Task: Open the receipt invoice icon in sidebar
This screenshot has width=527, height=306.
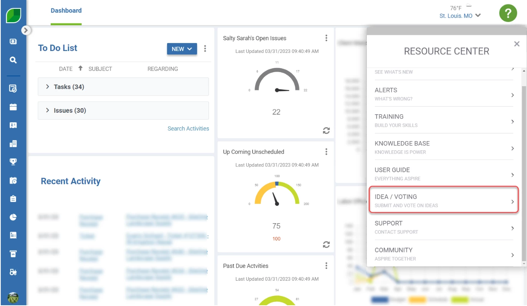Action: (x=13, y=235)
